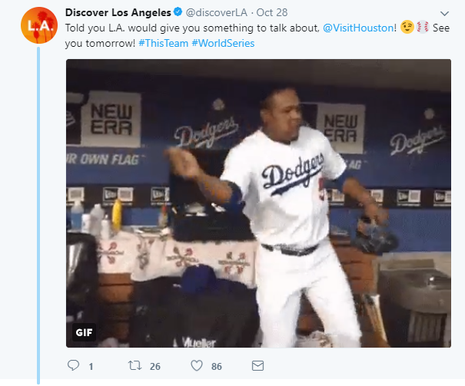This screenshot has width=465, height=386.
Task: View the 86 likes count
Action: coord(217,366)
